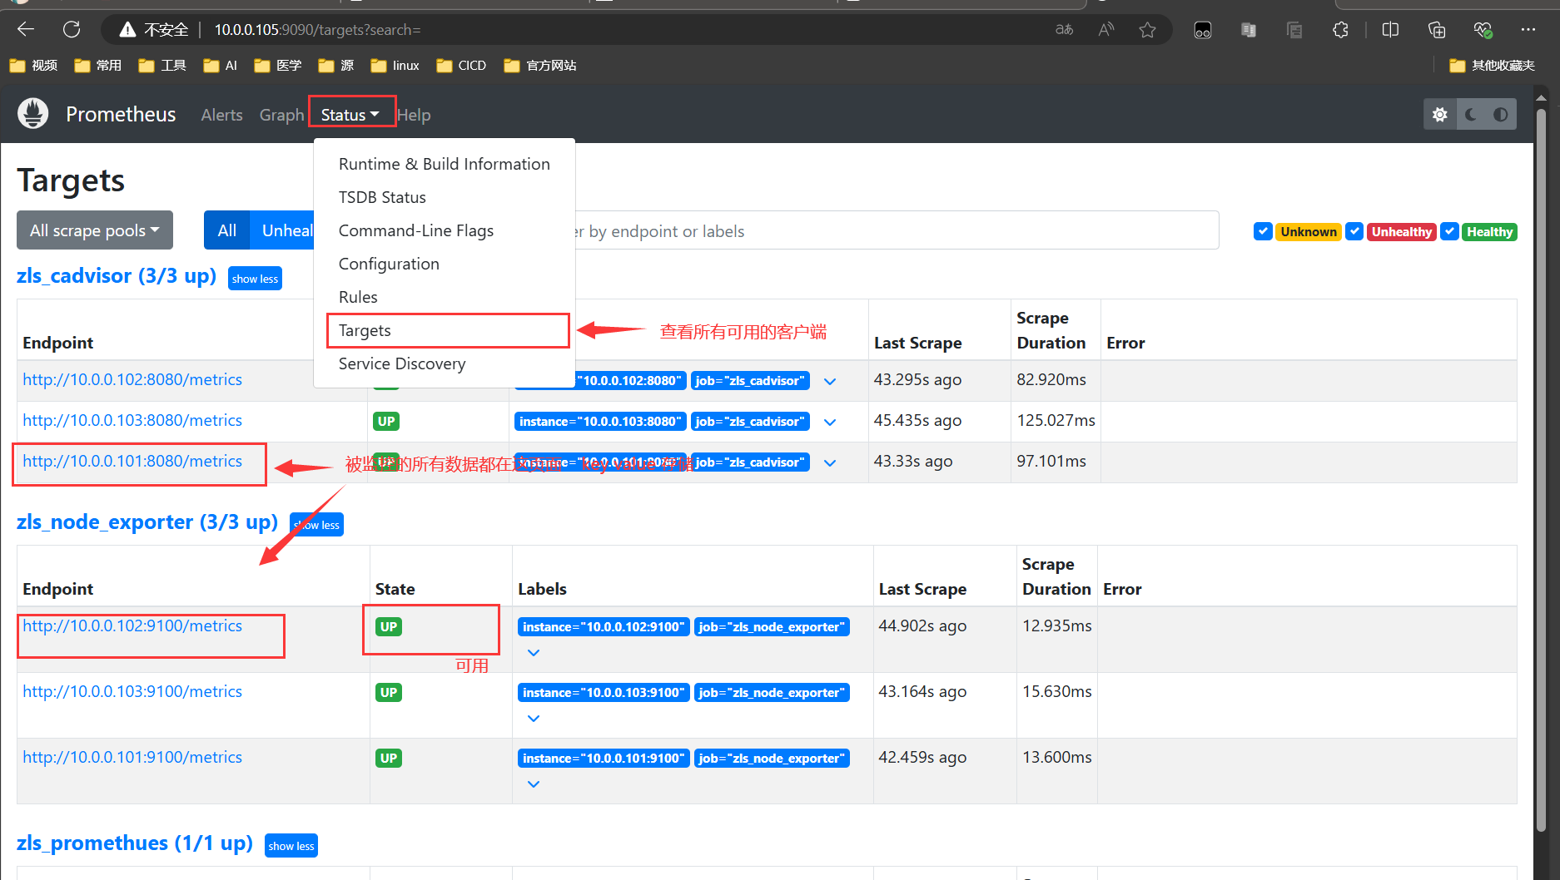Viewport: 1560px width, 880px height.
Task: Open the Status dropdown in the navbar
Action: [x=350, y=115]
